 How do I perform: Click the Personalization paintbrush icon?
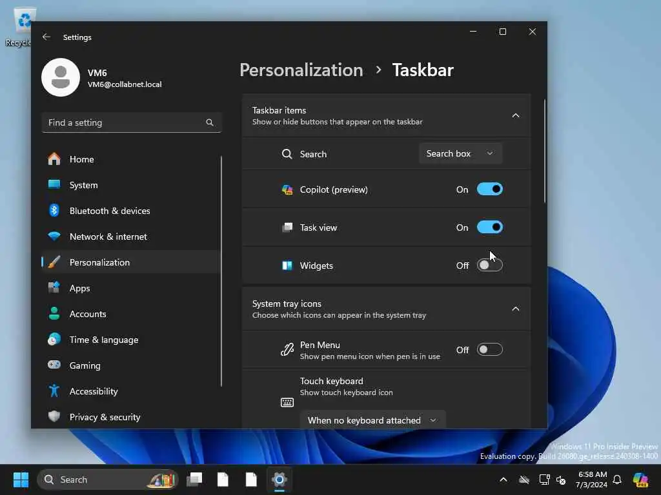54,262
